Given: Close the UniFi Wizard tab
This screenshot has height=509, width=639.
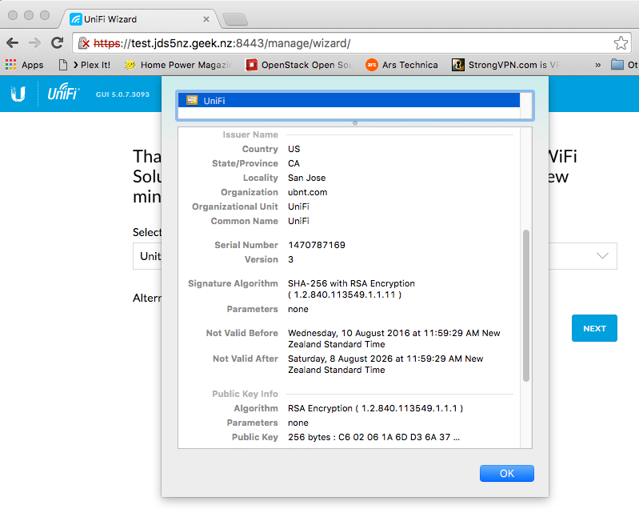Looking at the screenshot, I should point(206,19).
